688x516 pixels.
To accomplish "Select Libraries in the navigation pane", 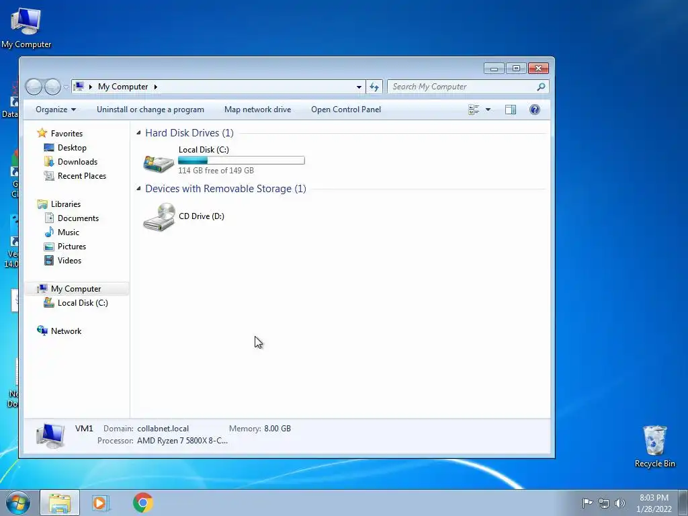I will pyautogui.click(x=65, y=204).
